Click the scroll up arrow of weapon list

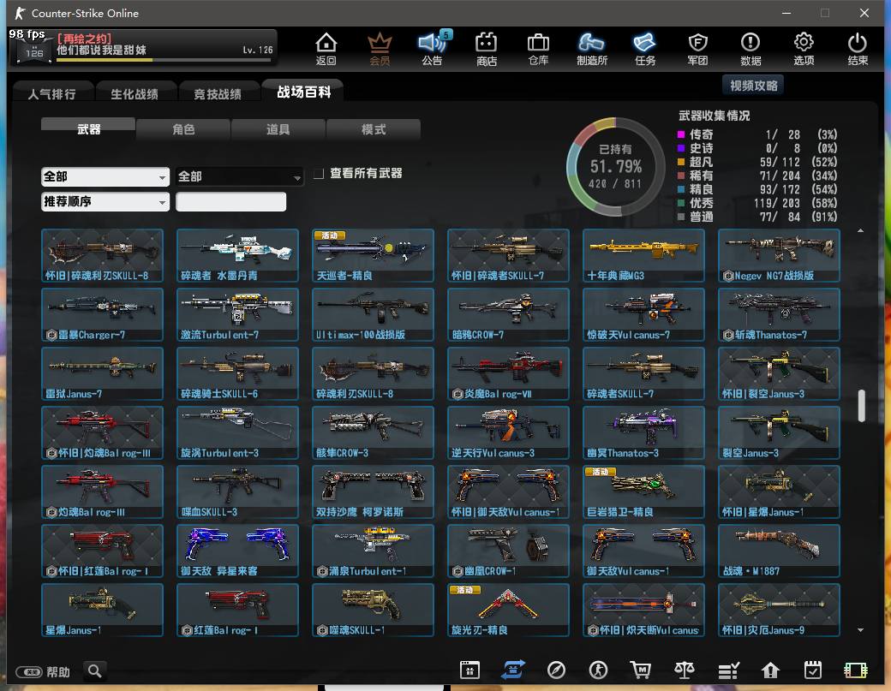click(861, 230)
